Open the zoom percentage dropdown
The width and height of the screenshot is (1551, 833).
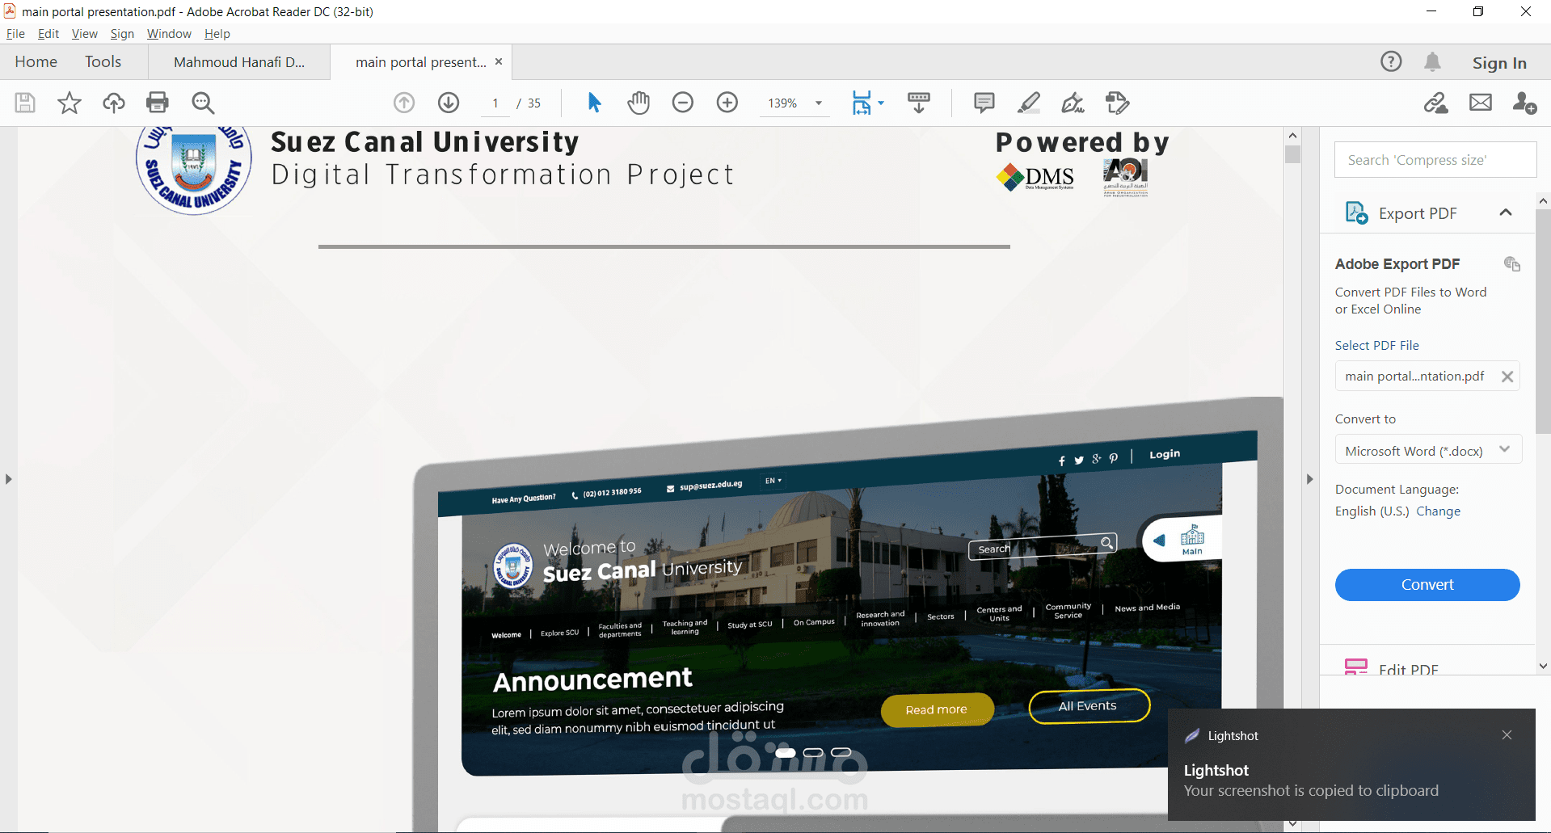[818, 103]
